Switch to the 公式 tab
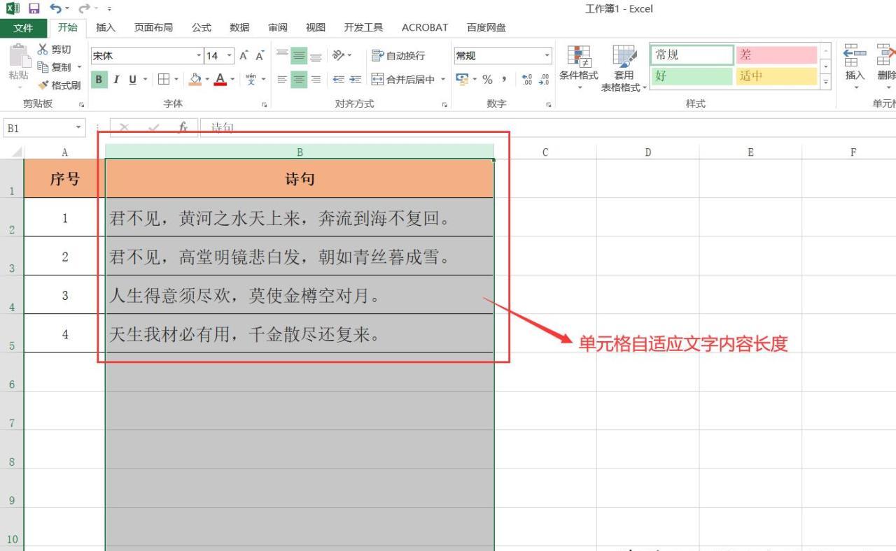Viewport: 896px width, 551px height. (x=202, y=27)
